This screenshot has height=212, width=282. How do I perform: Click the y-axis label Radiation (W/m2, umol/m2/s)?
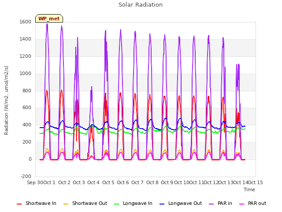tap(6, 100)
